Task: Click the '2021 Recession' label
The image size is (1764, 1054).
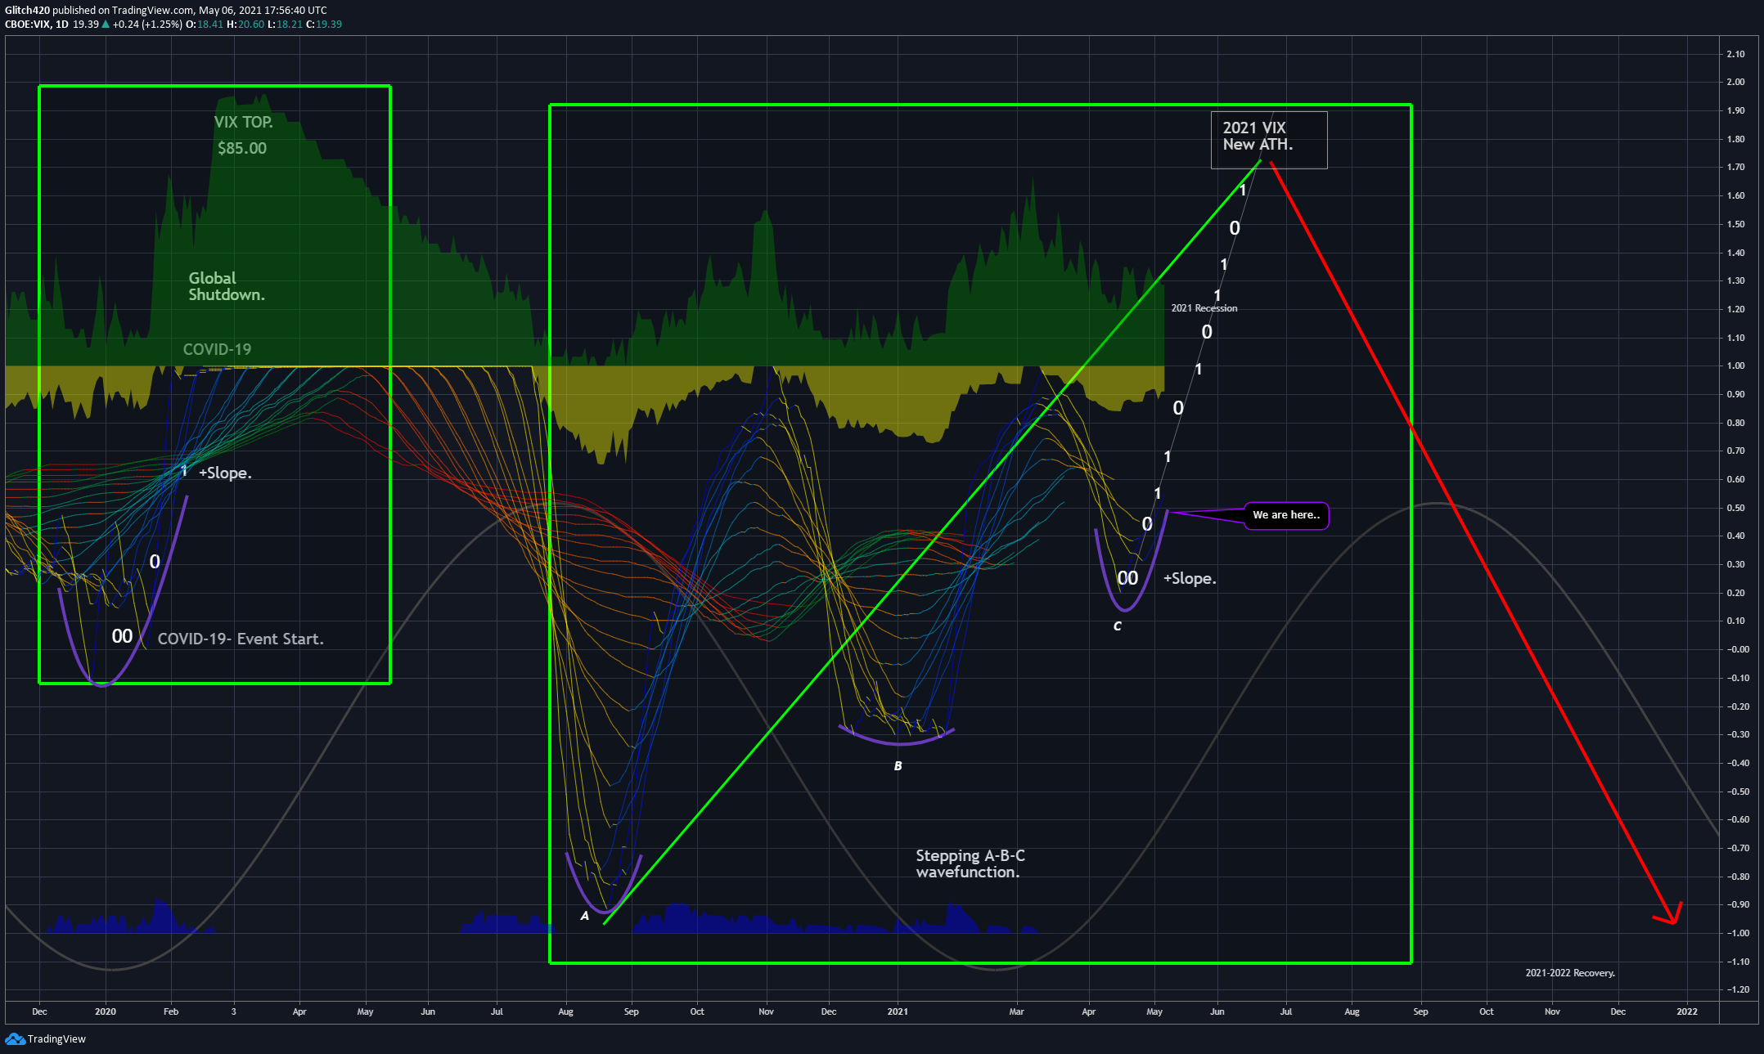Action: point(1204,308)
